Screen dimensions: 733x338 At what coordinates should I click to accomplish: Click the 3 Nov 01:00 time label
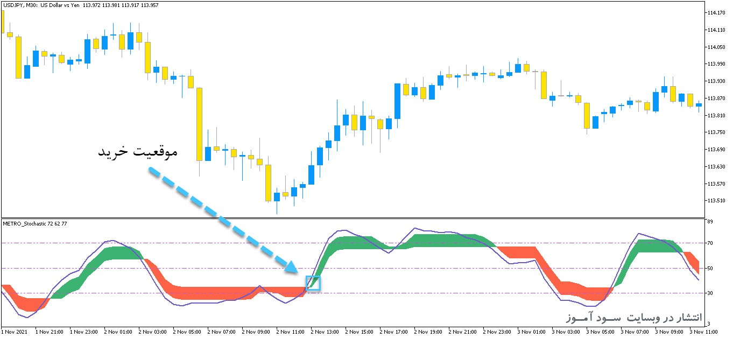532,332
